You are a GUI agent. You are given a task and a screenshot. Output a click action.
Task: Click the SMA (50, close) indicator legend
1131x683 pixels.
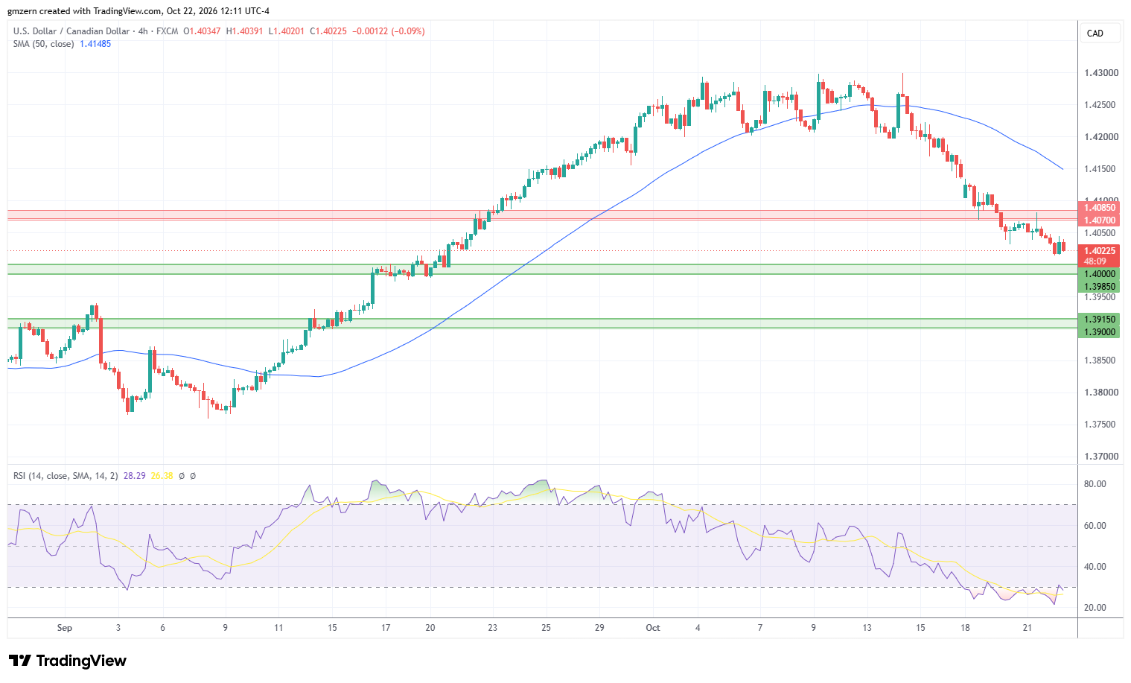tap(43, 44)
